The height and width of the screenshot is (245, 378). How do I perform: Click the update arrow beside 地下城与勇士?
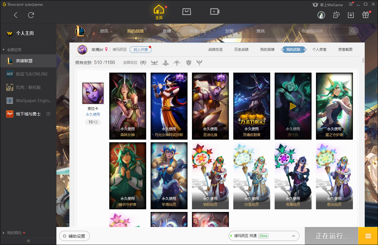48,114
